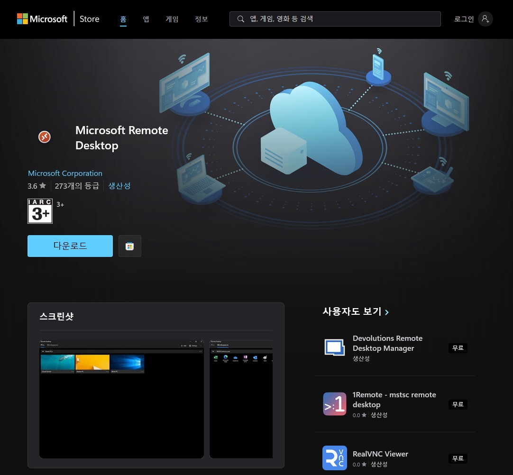Click 무료 badge for 1Remote
The image size is (513, 475).
click(458, 404)
